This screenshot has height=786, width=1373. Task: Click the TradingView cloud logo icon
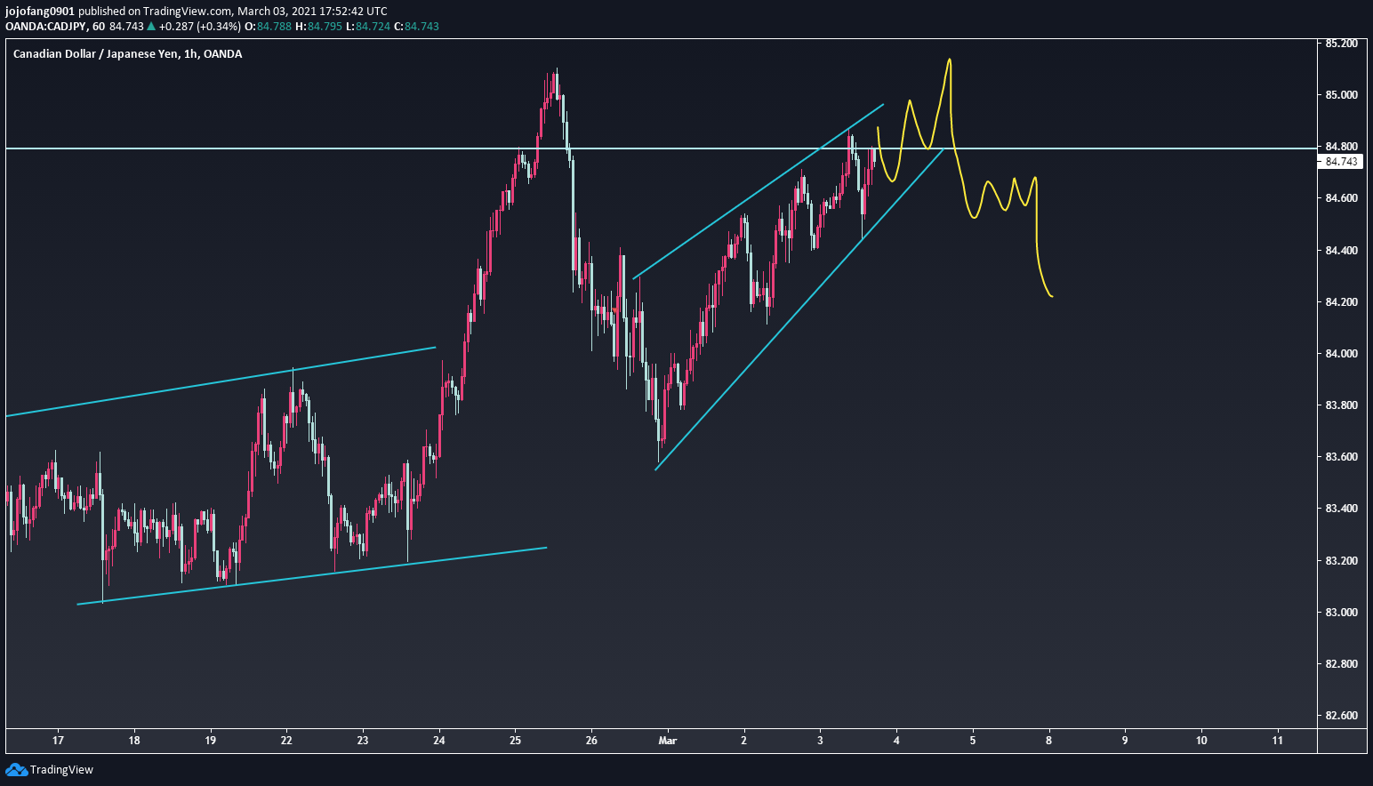[16, 770]
